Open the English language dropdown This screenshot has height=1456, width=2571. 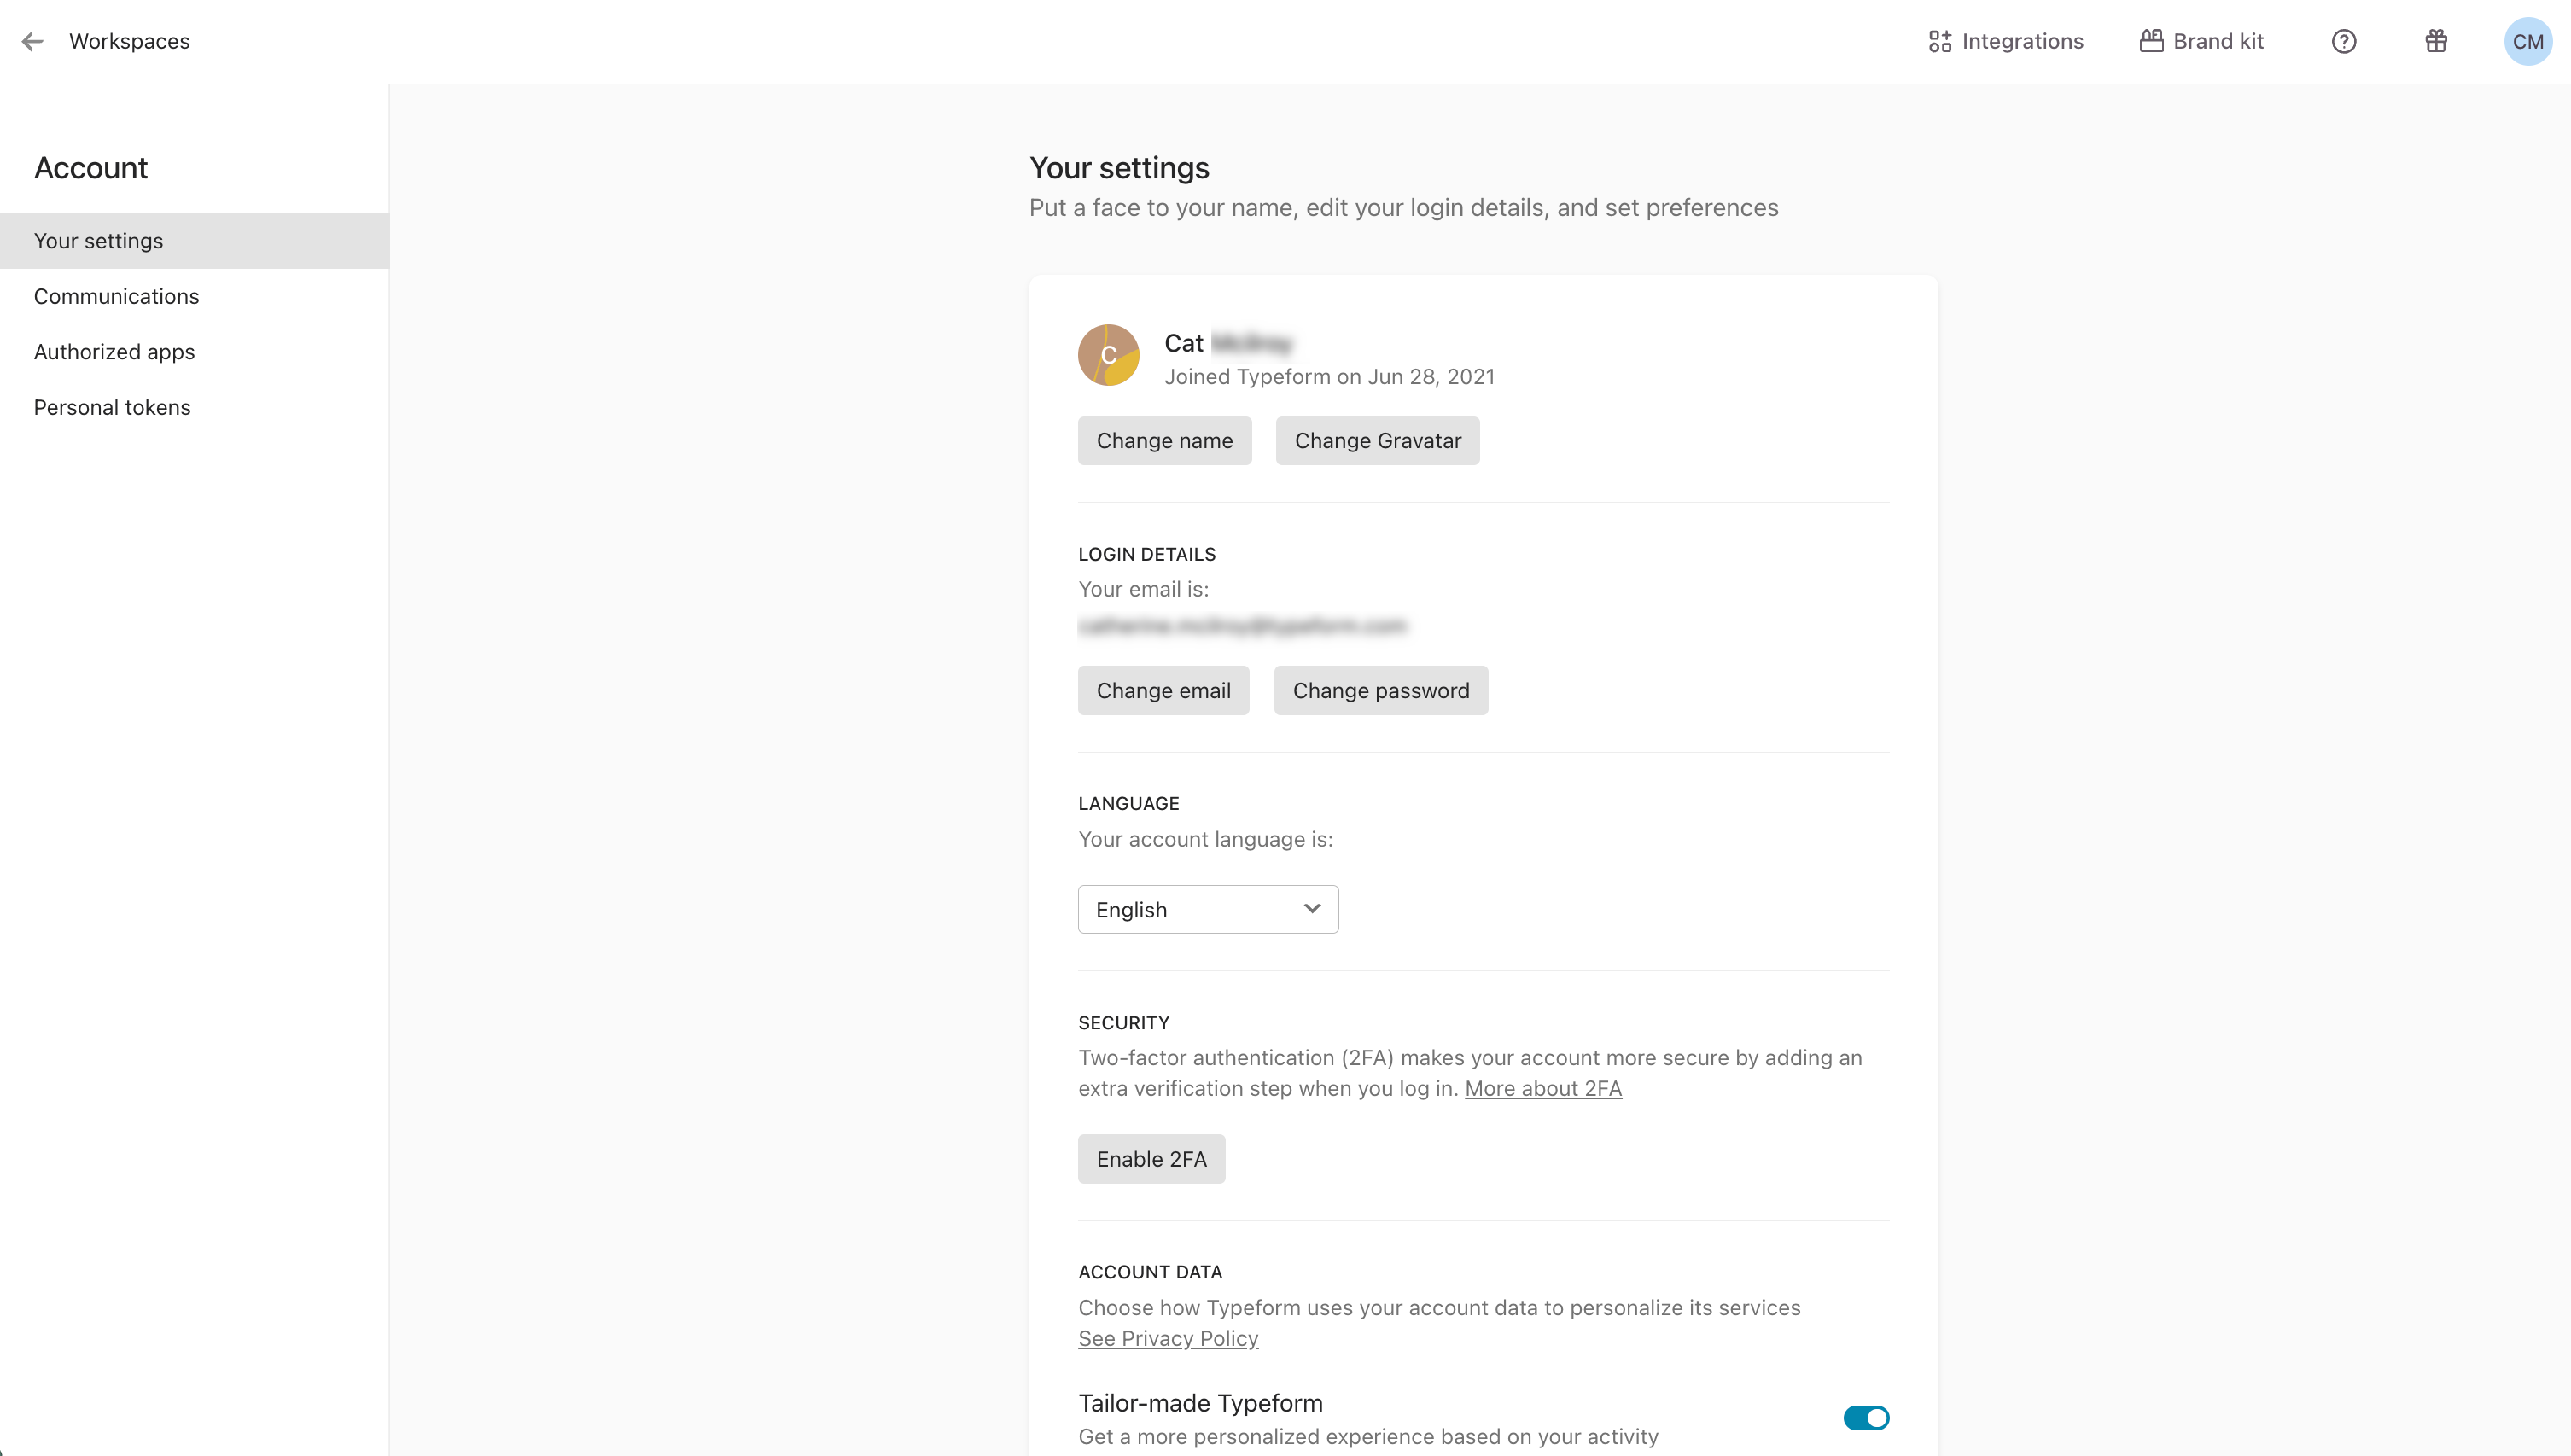[1207, 909]
